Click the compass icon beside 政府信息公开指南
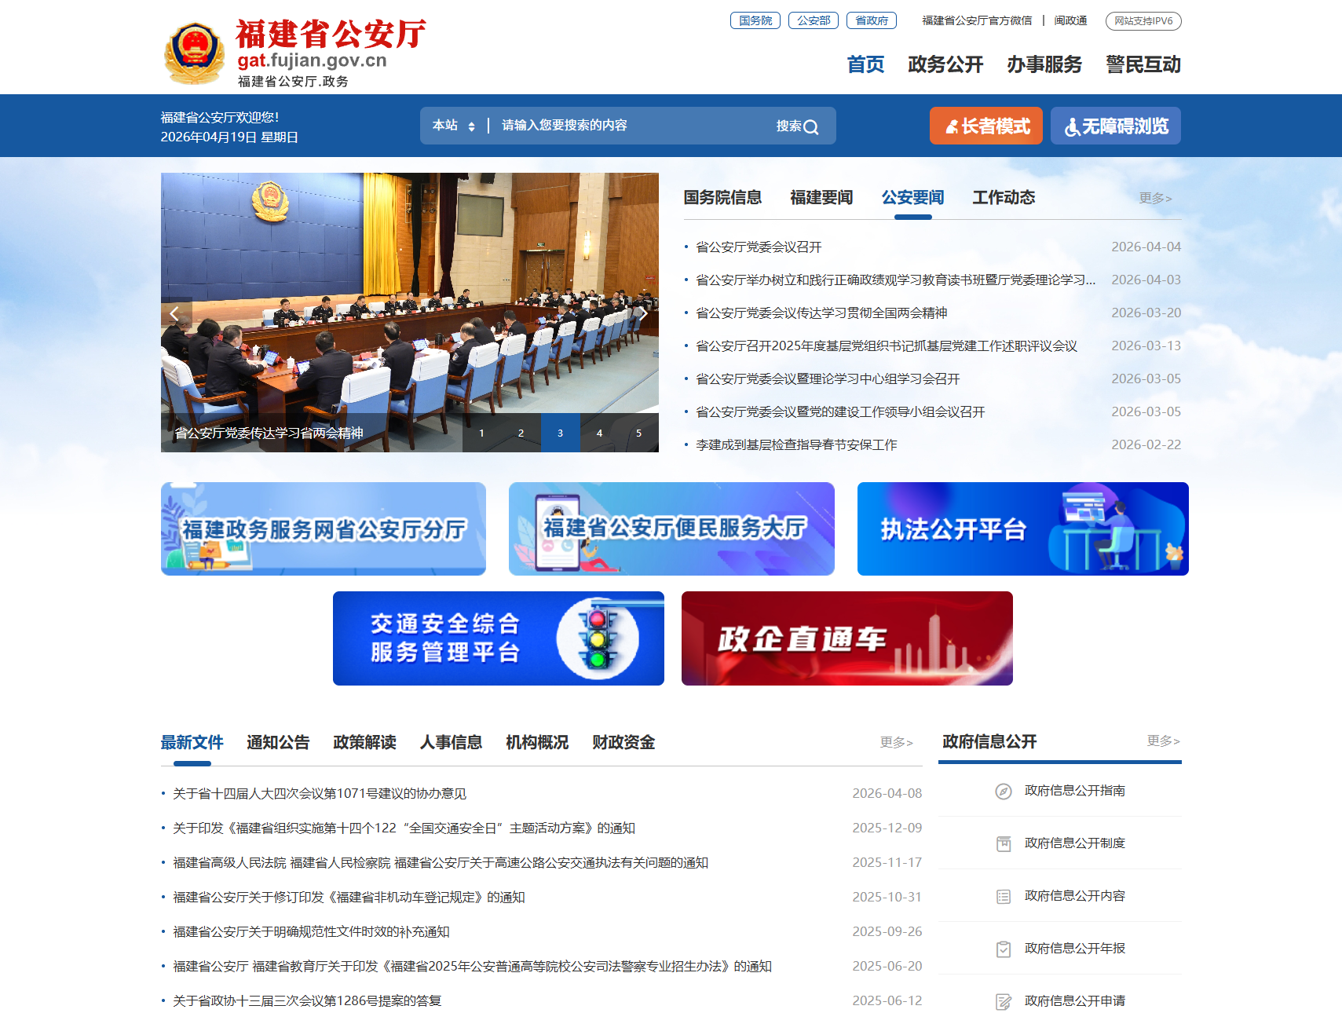Screen dimensions: 1342x1024 click(1002, 791)
